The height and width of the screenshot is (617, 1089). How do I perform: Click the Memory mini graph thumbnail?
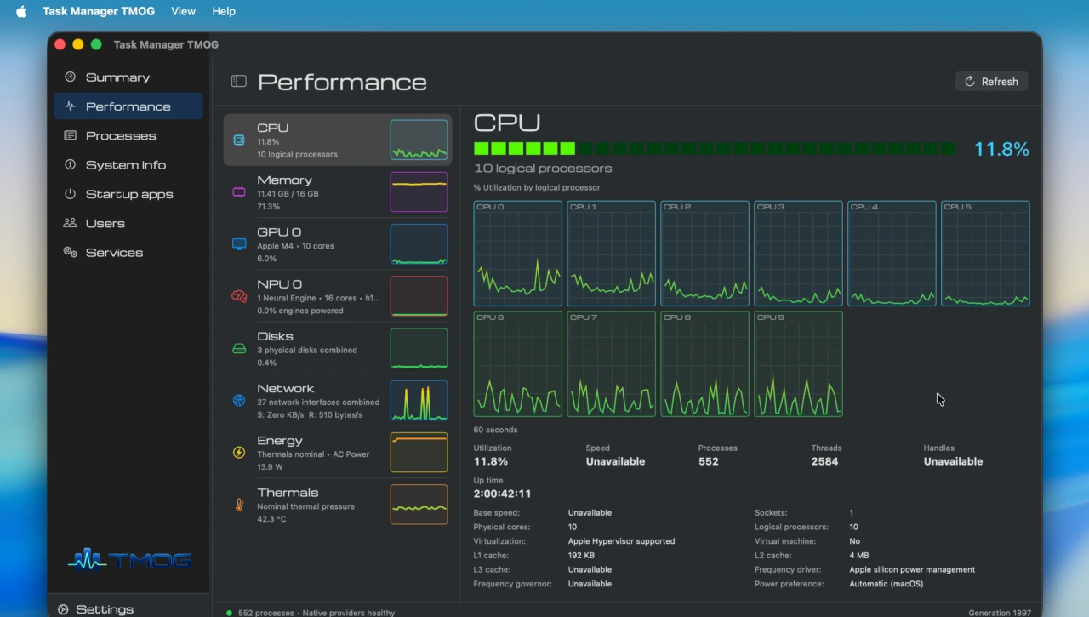pyautogui.click(x=419, y=191)
